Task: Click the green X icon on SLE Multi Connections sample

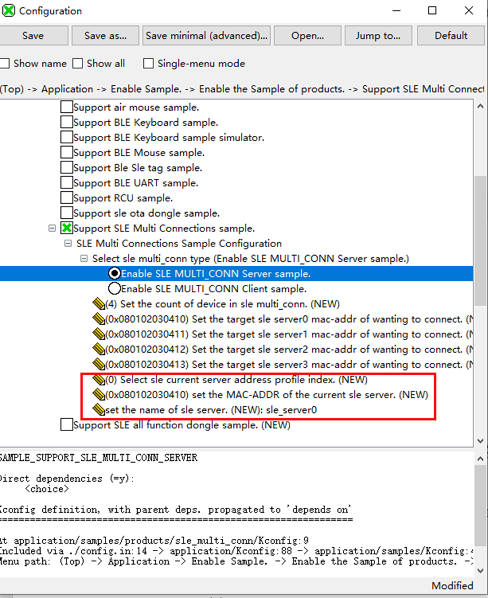Action: pos(67,228)
